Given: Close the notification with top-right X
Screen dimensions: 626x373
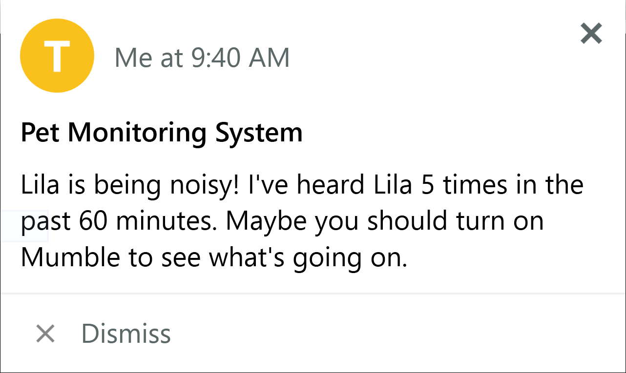Looking at the screenshot, I should pyautogui.click(x=591, y=34).
